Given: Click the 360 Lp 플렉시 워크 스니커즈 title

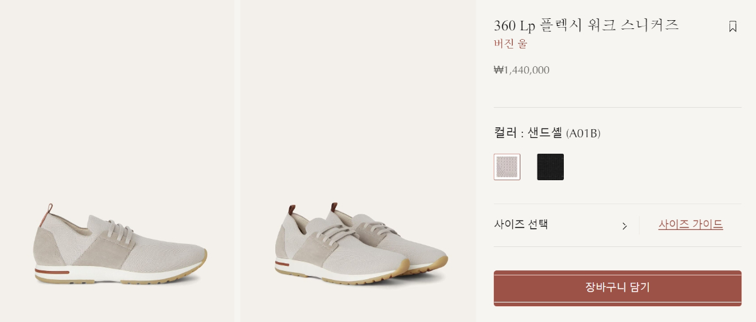Looking at the screenshot, I should point(587,25).
